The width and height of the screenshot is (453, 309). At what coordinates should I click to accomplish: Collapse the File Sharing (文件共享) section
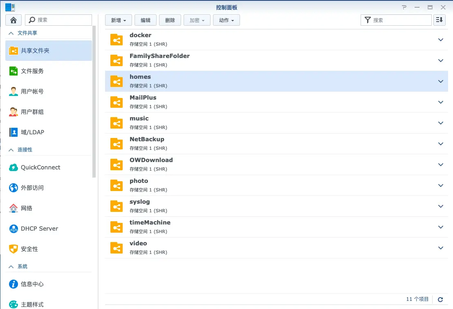(x=11, y=33)
